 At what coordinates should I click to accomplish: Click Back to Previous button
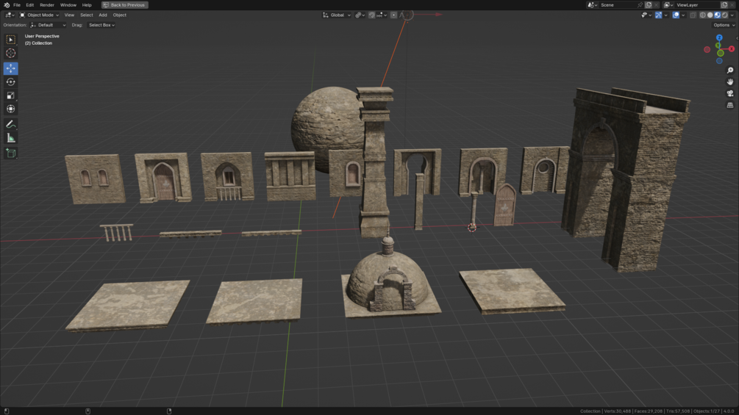[x=125, y=4]
